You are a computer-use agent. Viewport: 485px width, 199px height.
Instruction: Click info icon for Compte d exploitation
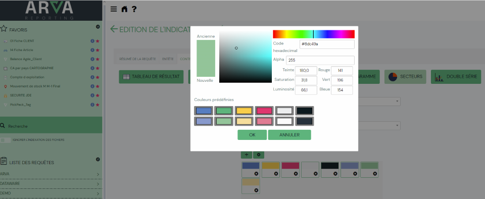(92, 77)
